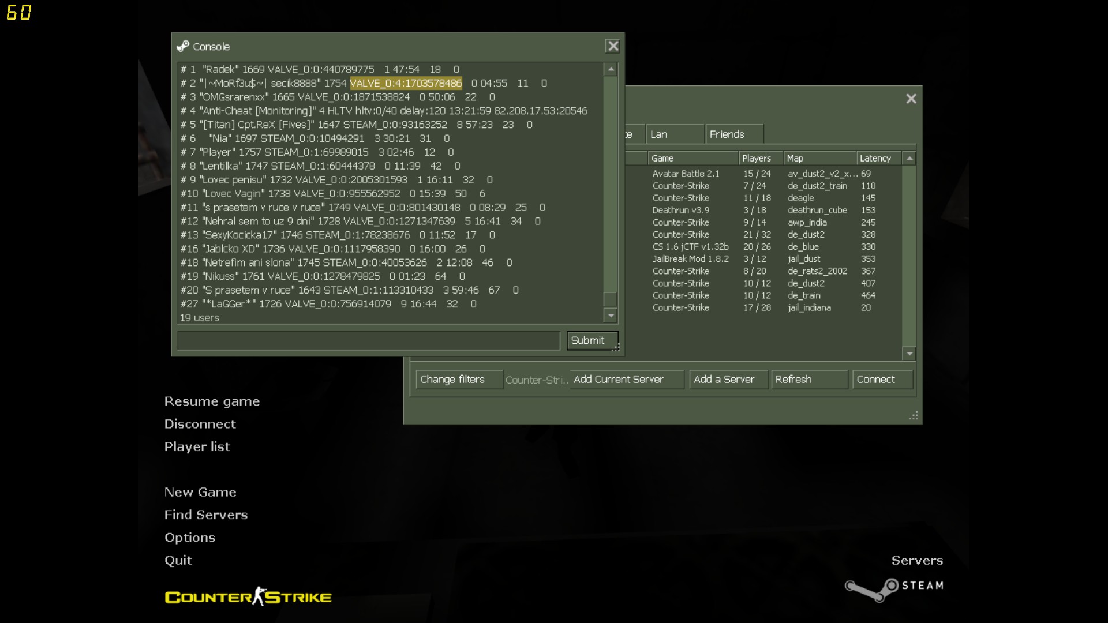Click Disconnect in main menu

pos(200,424)
